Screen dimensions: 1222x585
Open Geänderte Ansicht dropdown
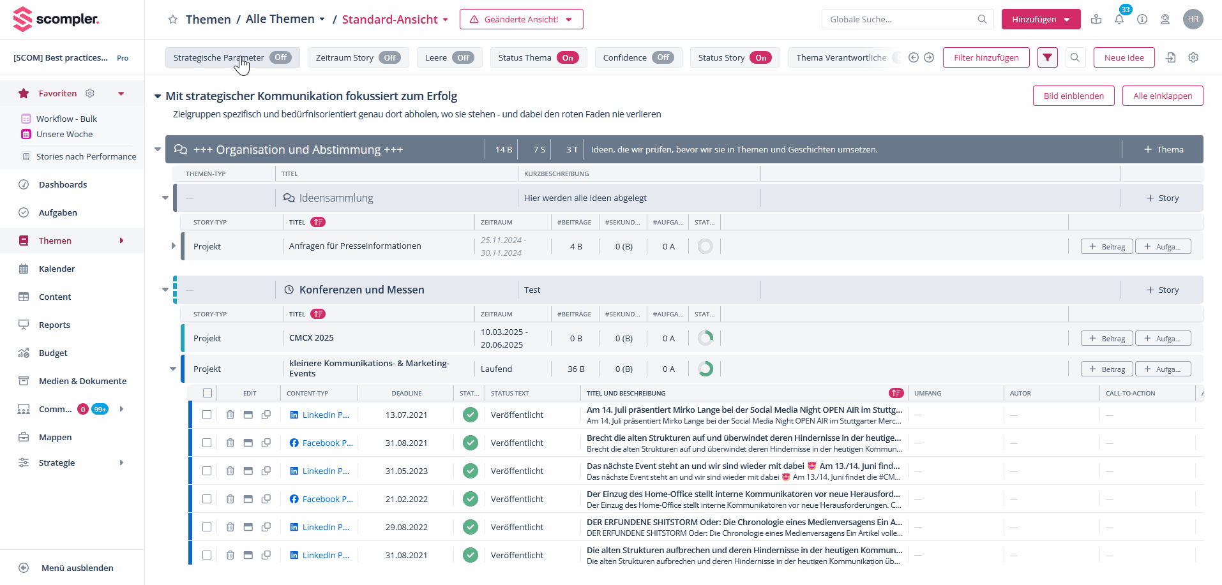coord(521,19)
